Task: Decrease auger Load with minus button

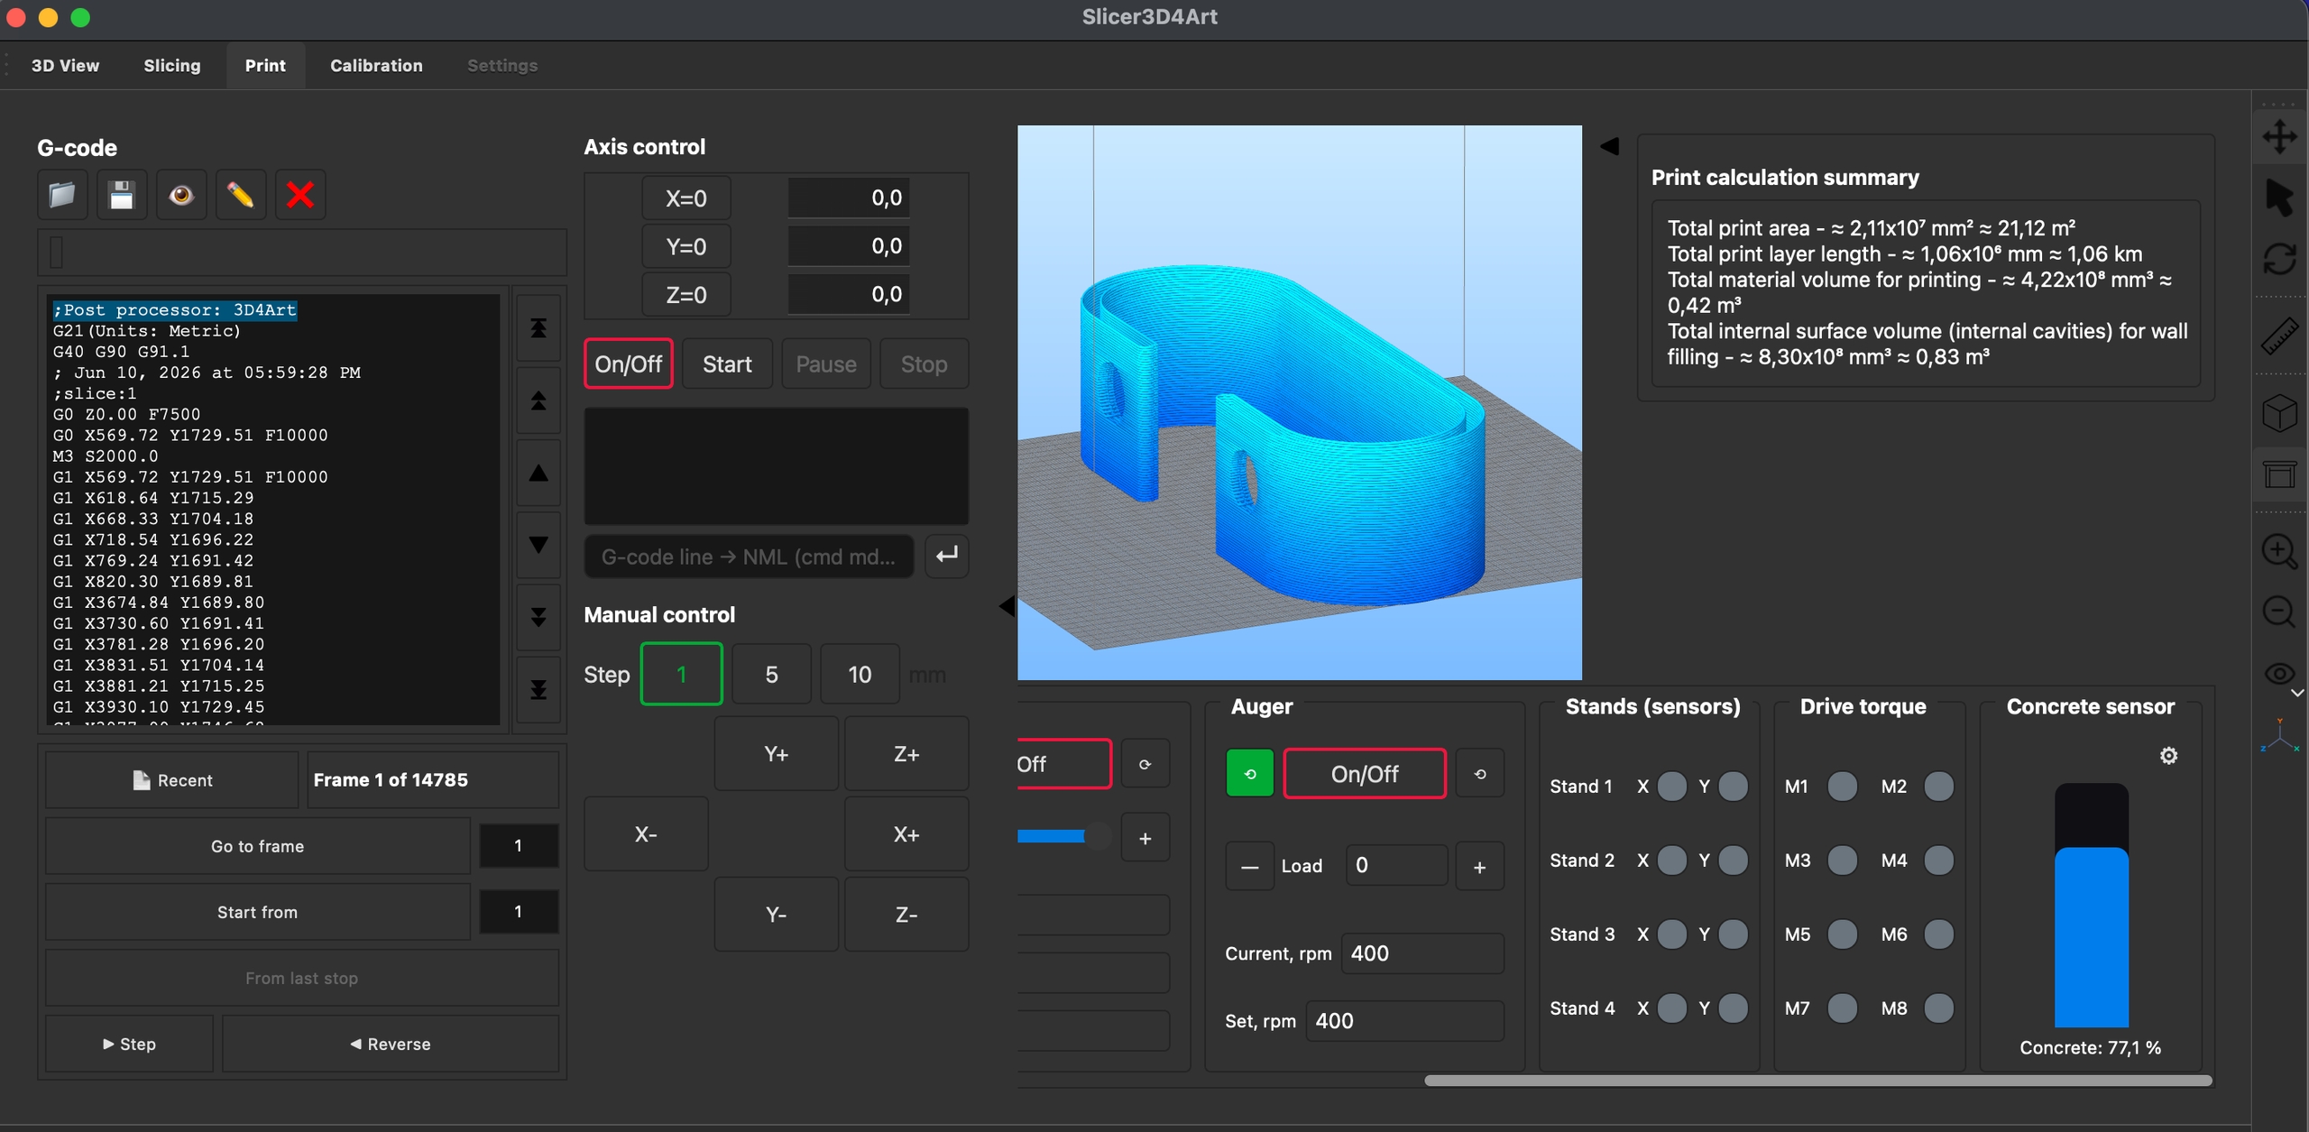Action: pyautogui.click(x=1250, y=867)
